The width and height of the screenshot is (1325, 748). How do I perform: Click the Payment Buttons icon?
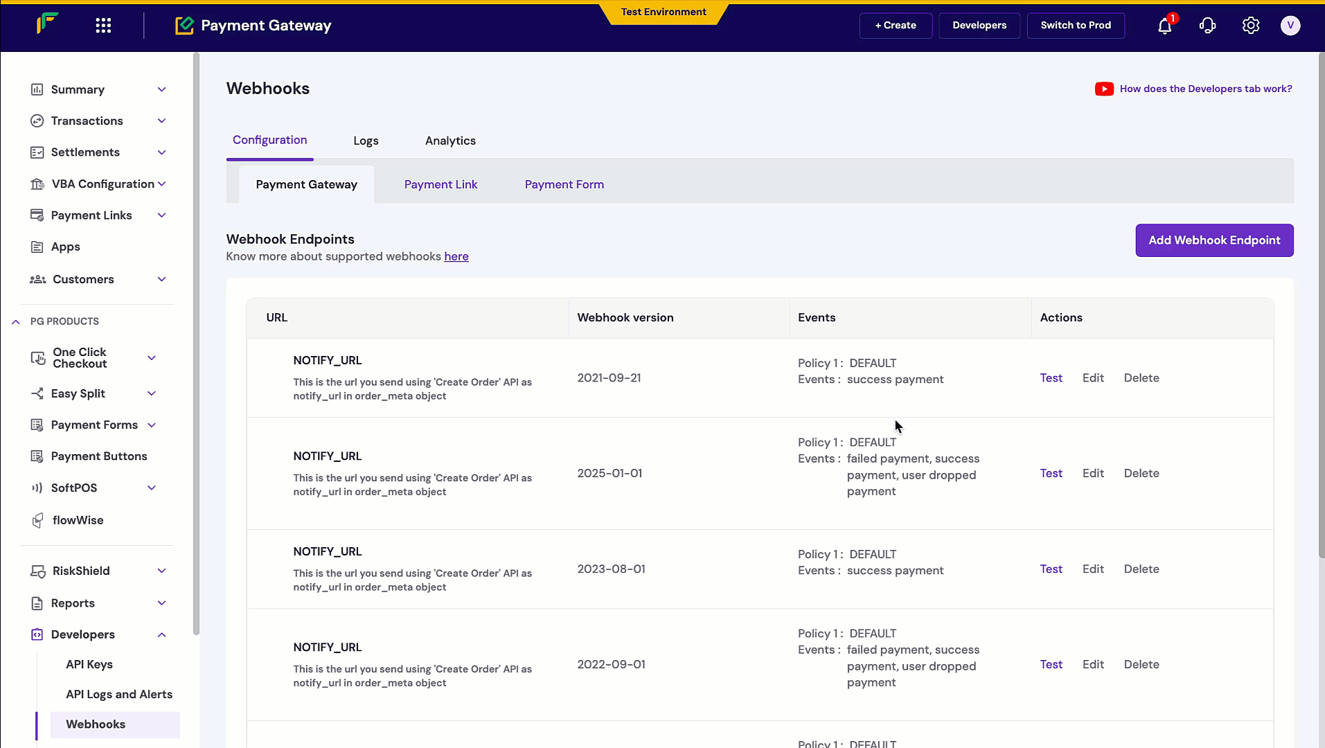(37, 456)
